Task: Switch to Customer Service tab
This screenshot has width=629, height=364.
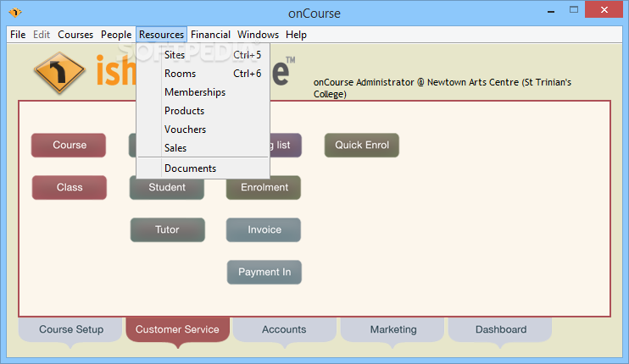Action: coord(177,329)
